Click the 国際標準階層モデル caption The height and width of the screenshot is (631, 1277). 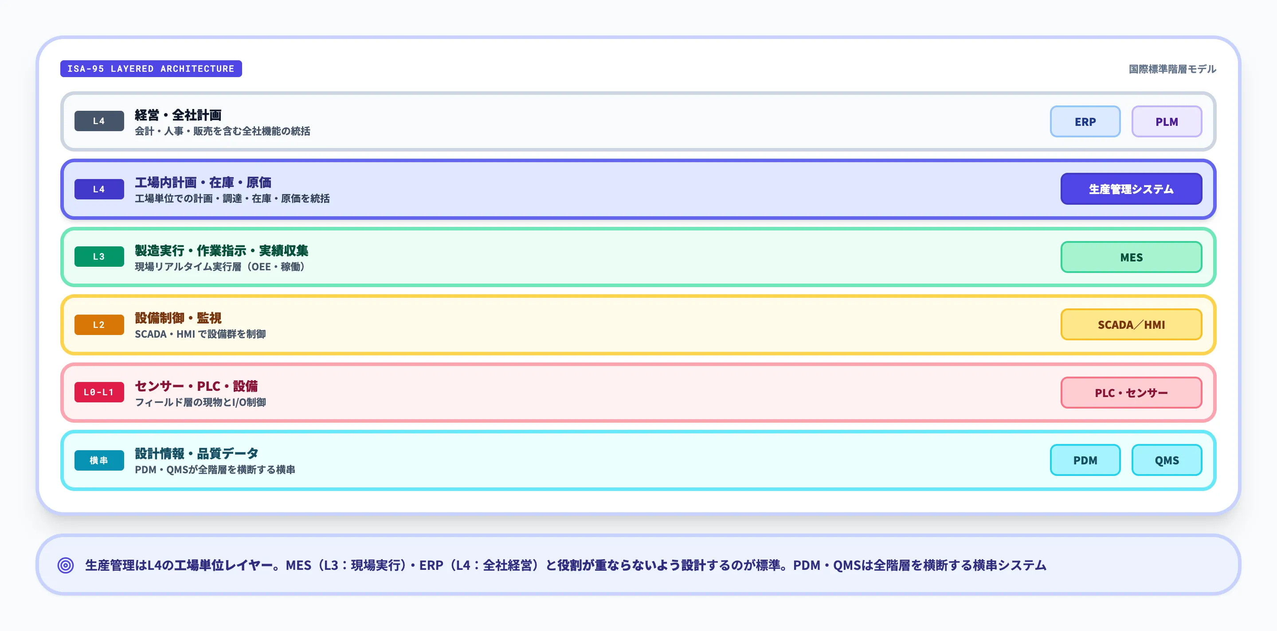coord(1172,69)
